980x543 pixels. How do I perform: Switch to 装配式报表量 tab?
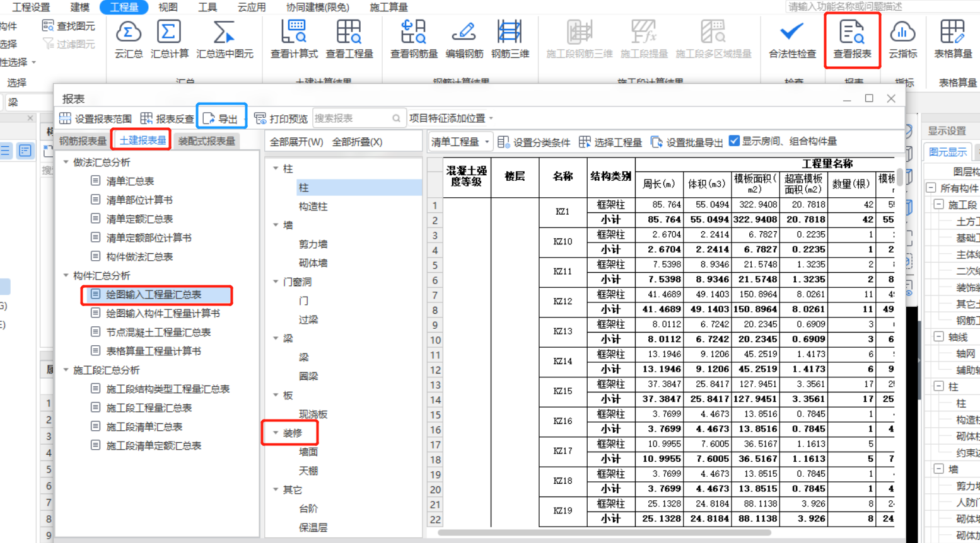click(207, 141)
